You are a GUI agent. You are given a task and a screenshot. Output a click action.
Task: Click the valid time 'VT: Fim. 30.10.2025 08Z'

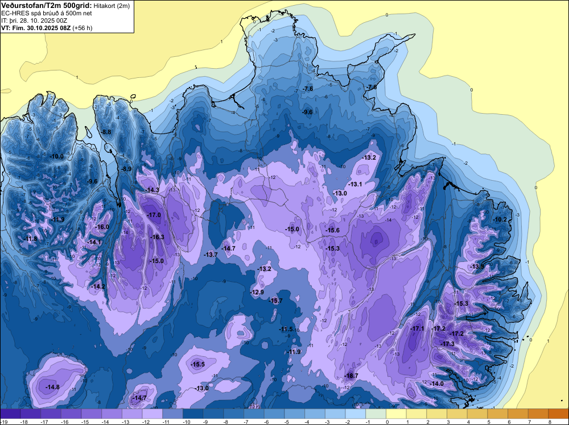[36, 28]
